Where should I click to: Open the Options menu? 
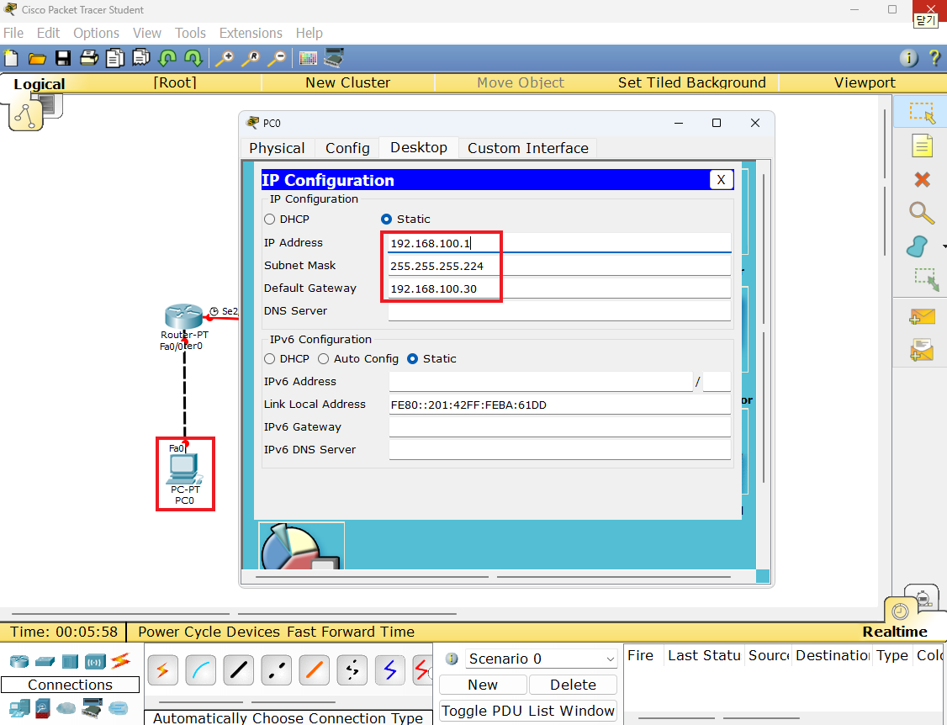[x=96, y=34]
